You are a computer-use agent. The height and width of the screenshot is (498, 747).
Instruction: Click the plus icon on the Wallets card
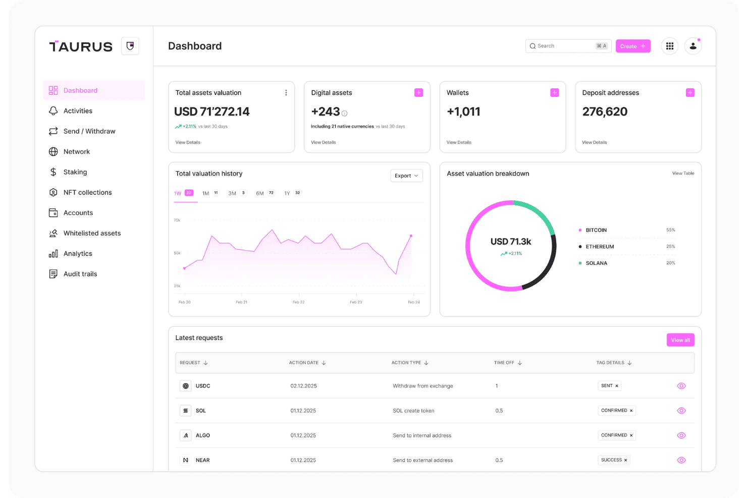click(x=555, y=93)
